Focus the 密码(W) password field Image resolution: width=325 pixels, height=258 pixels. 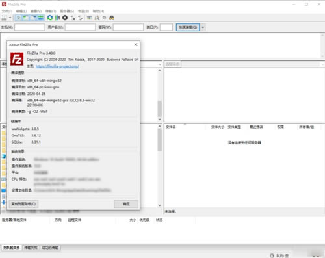[x=128, y=27]
